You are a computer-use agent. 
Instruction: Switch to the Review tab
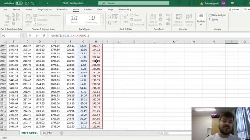click(87, 9)
